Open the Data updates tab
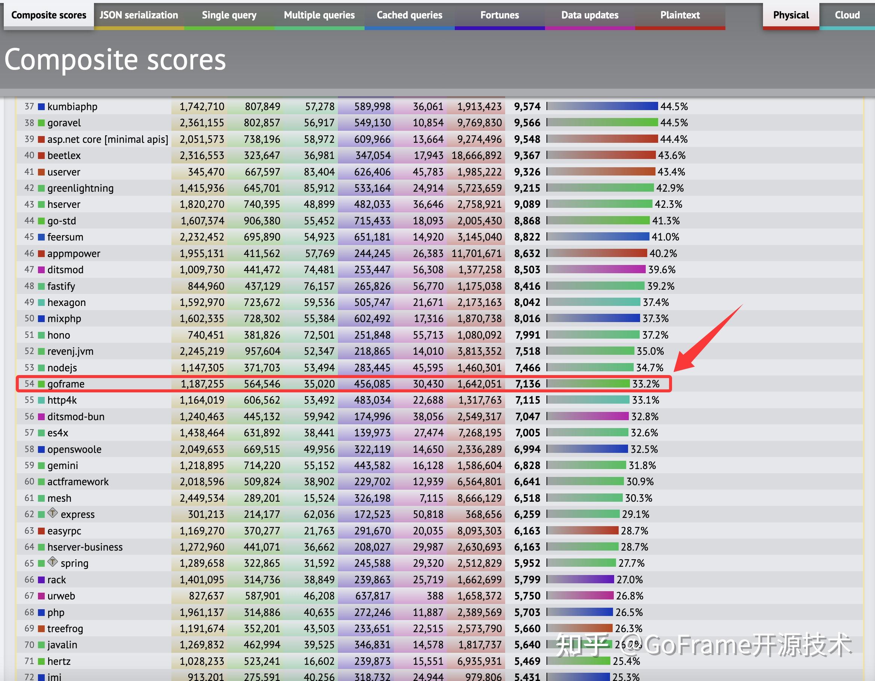The image size is (875, 681). 590,15
